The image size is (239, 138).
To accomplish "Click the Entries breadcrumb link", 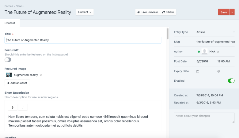I will click(9, 6).
